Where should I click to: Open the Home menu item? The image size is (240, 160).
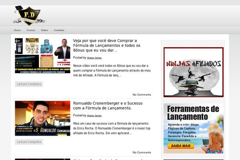[17, 30]
